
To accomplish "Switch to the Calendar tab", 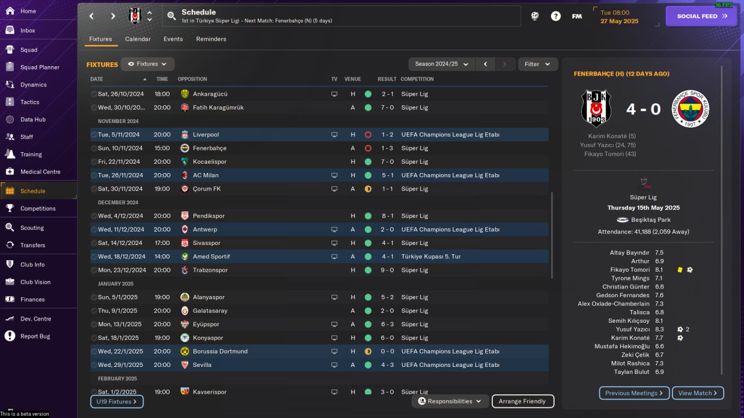I will tap(138, 39).
